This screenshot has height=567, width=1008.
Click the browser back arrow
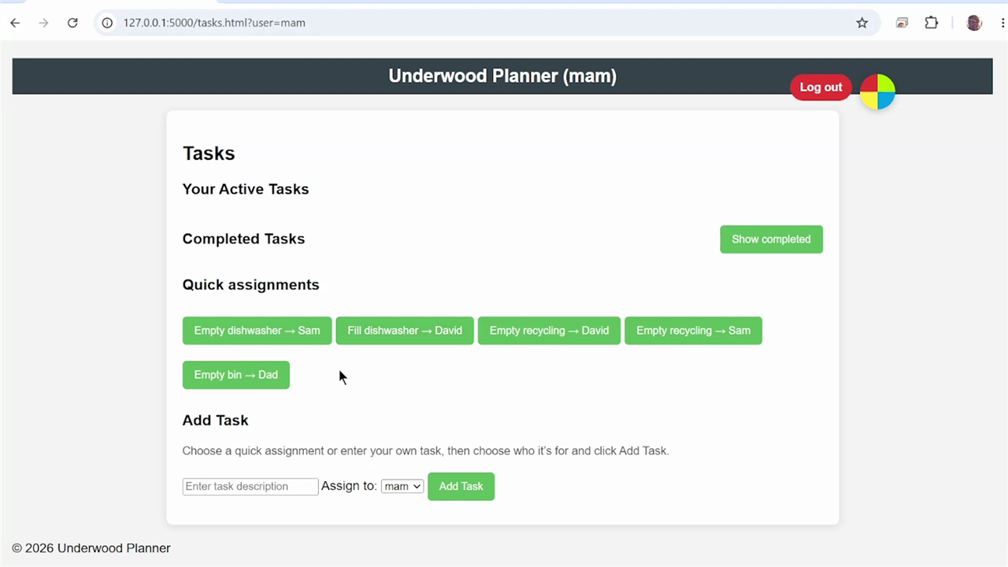point(15,23)
